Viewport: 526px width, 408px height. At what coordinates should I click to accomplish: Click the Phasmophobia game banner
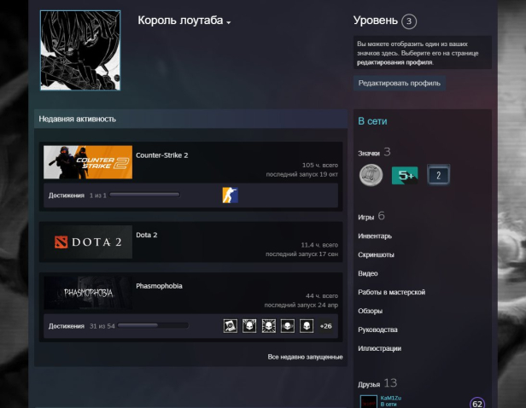tap(88, 293)
